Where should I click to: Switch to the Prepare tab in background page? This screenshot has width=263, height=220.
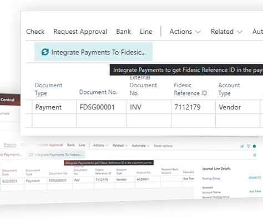10,144
